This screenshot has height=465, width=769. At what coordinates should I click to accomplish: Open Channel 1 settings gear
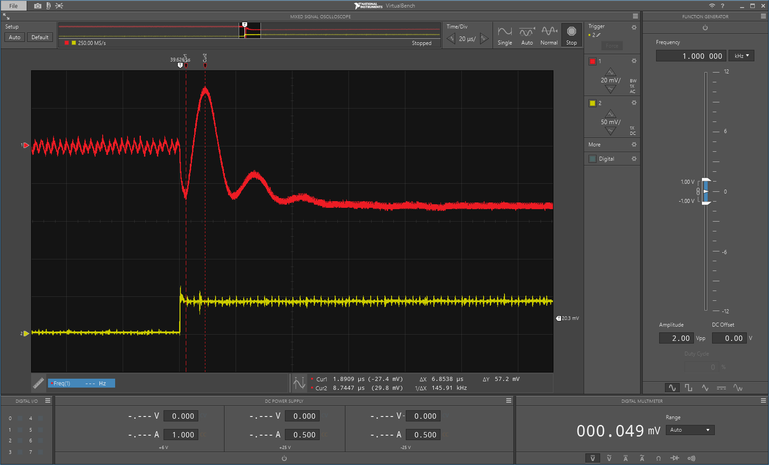(x=634, y=61)
